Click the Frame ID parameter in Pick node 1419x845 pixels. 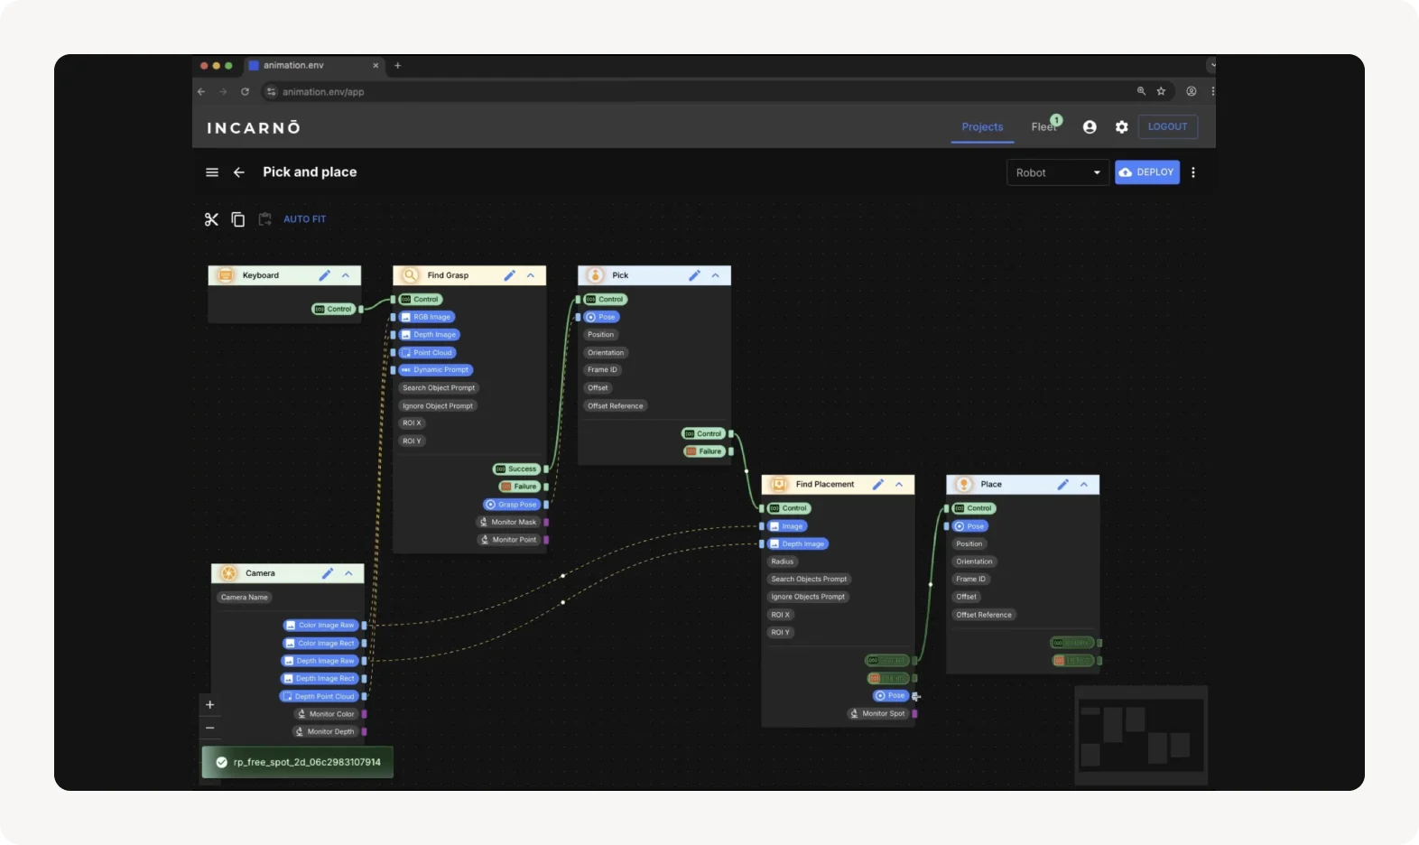click(x=603, y=370)
